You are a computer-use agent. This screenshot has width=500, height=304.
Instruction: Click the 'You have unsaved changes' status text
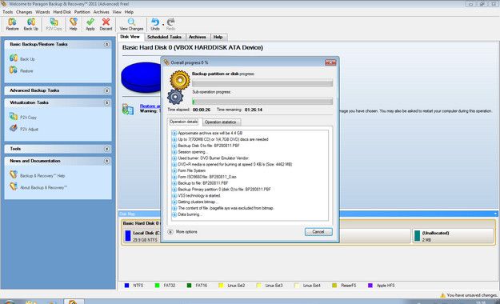coord(472,295)
